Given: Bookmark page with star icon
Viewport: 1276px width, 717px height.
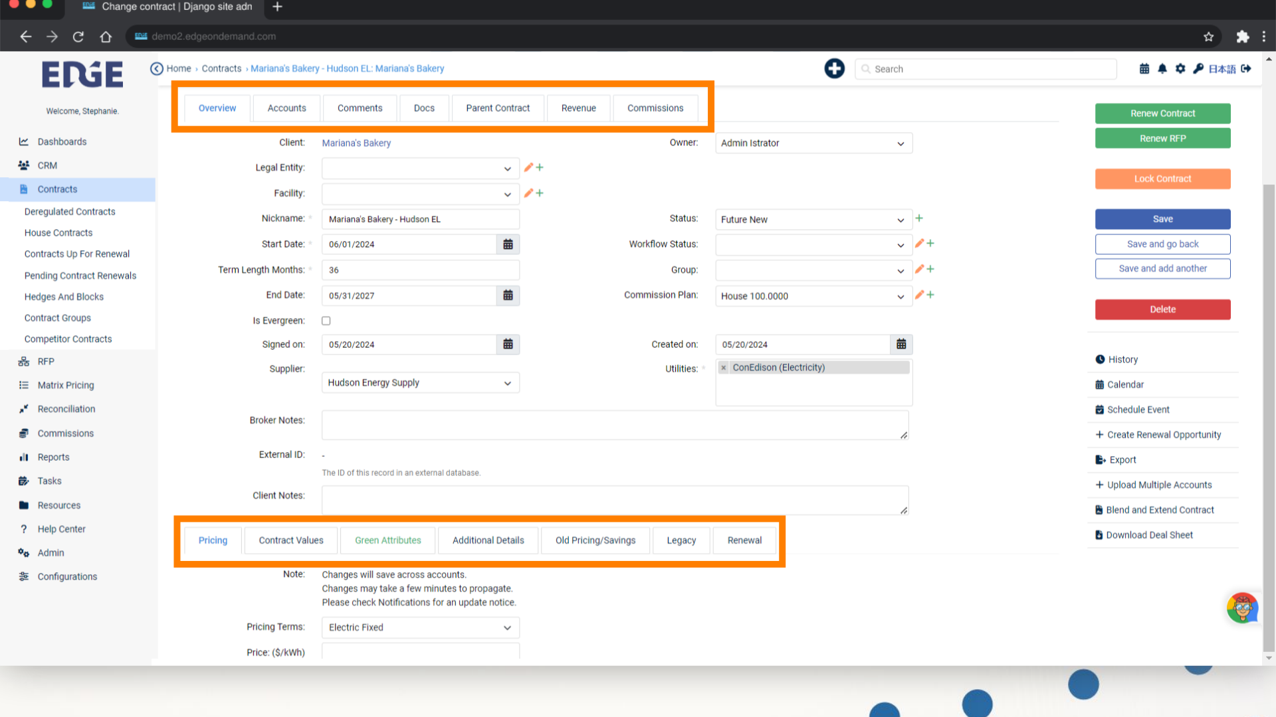Looking at the screenshot, I should point(1209,37).
